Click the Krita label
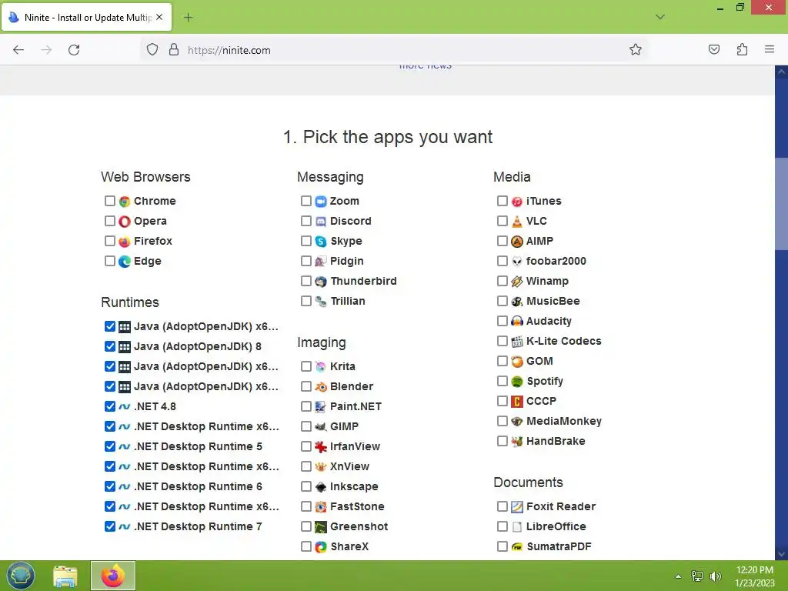The image size is (788, 591). coord(342,366)
